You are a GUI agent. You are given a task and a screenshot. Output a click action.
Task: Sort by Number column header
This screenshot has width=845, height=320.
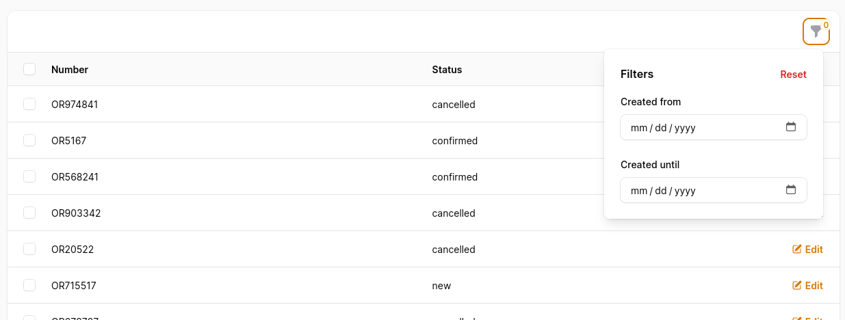pyautogui.click(x=70, y=70)
